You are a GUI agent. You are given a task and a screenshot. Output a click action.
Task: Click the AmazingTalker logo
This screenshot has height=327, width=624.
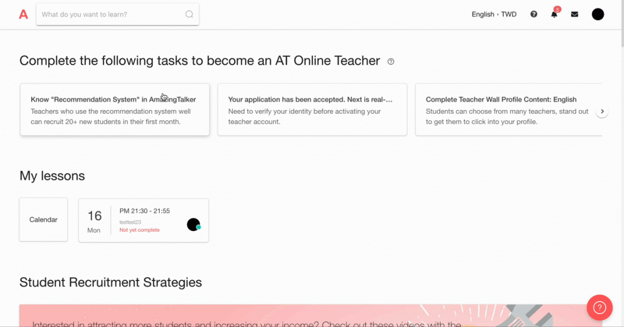click(24, 15)
